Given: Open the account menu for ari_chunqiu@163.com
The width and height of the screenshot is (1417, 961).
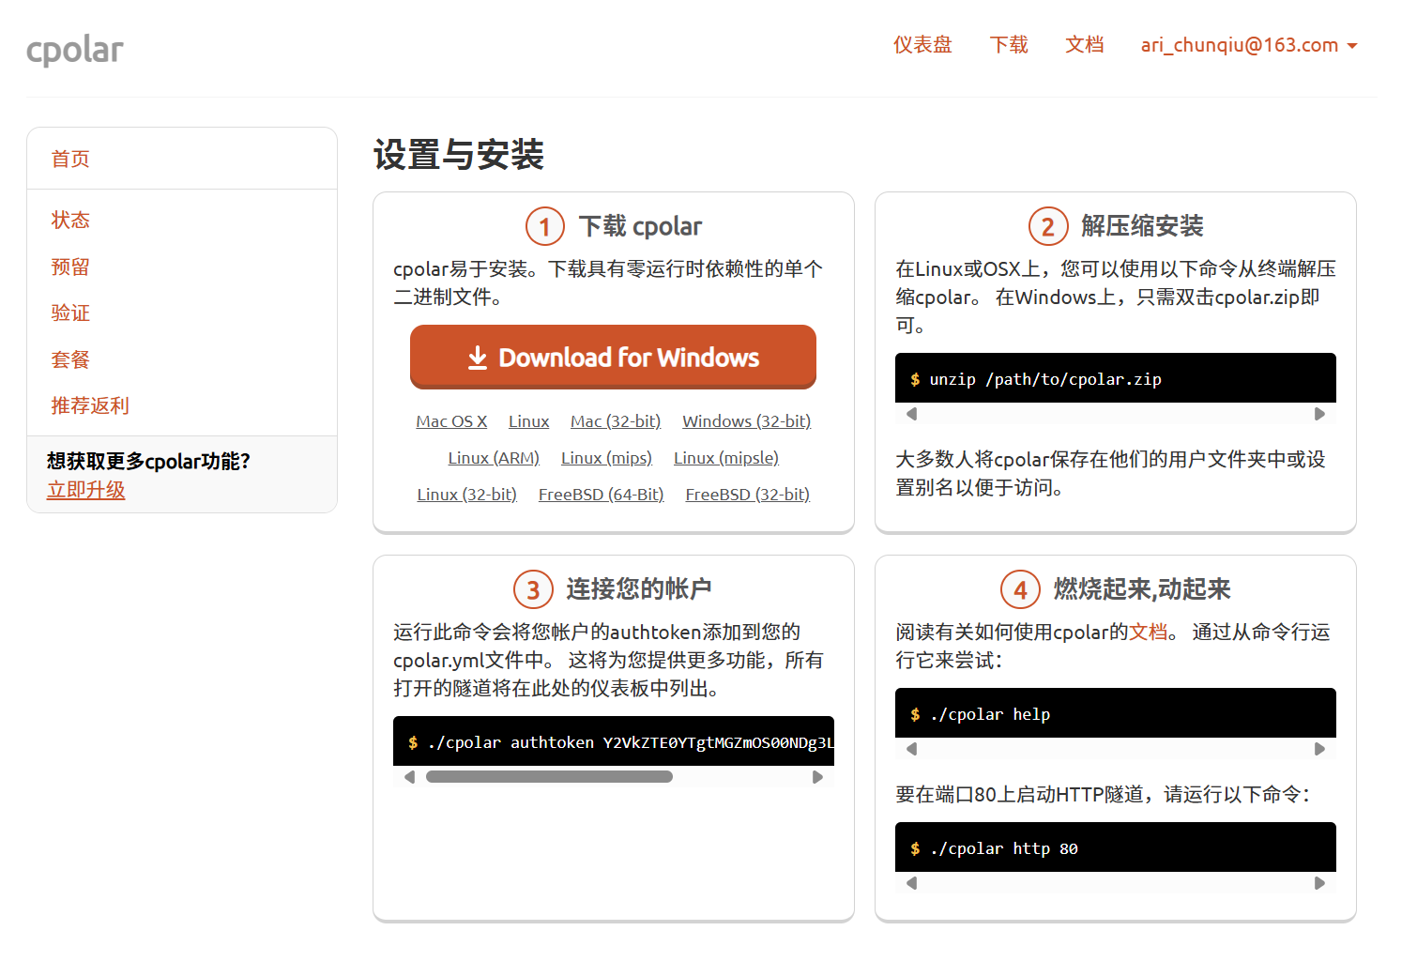Looking at the screenshot, I should (1239, 44).
